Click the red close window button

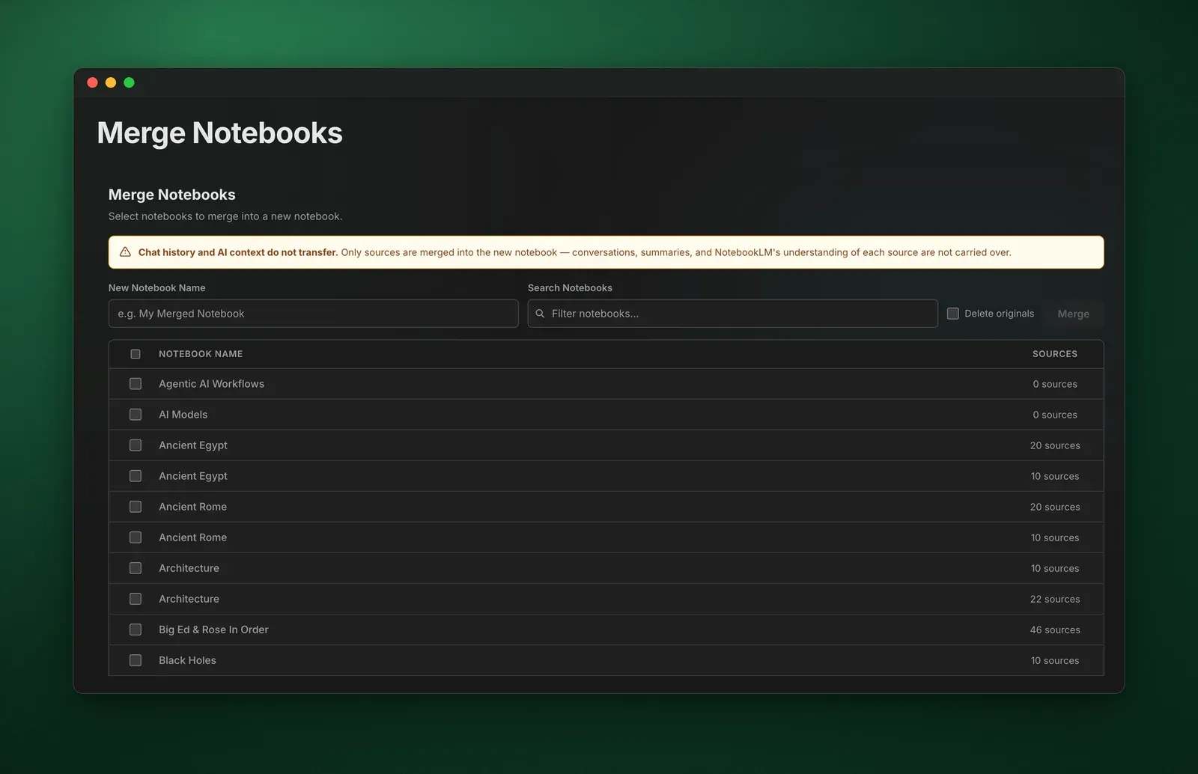point(93,82)
